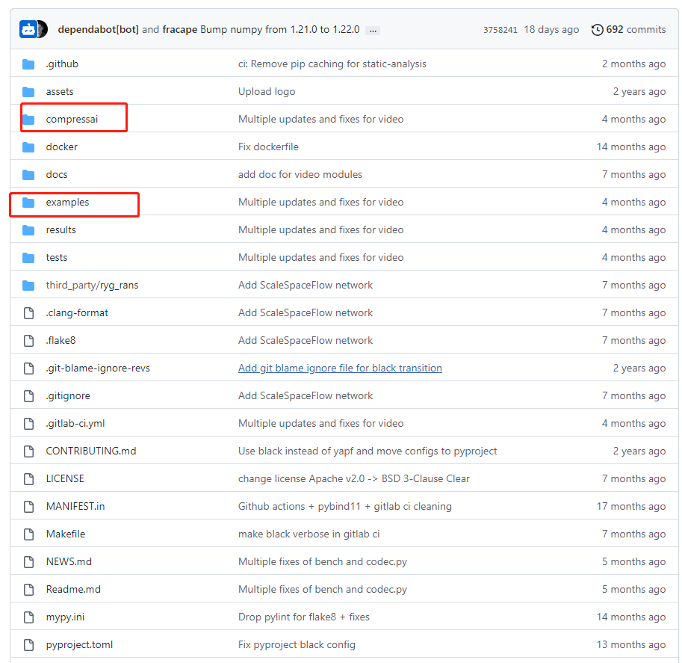Screen dimensions: 682x663
Task: Click the MANIFEST.in file icon
Action: coord(28,507)
